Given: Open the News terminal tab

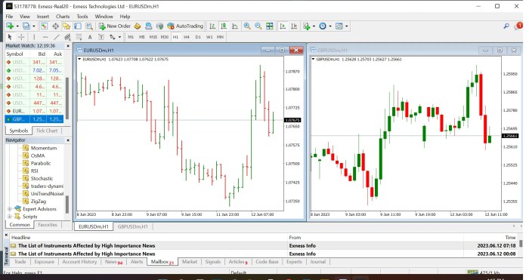Looking at the screenshot, I should coord(113,262).
